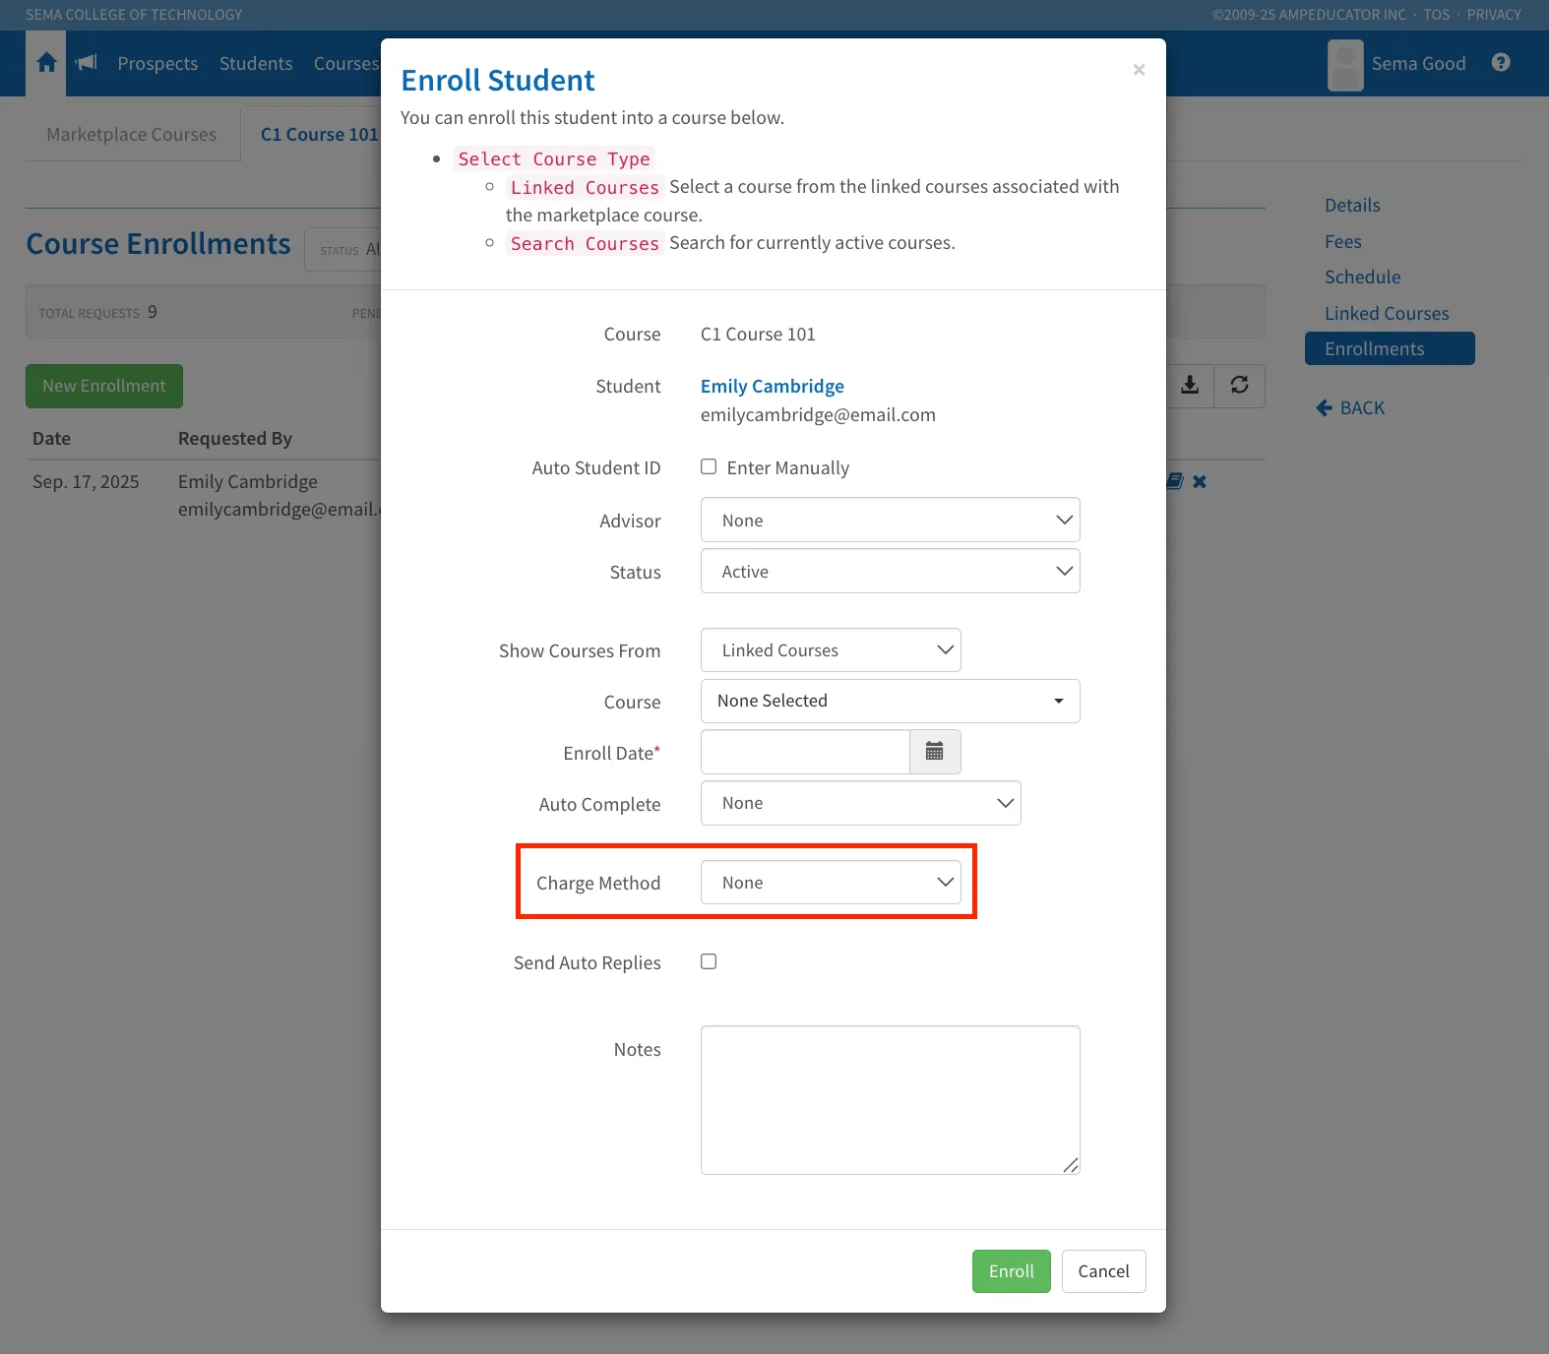Open the help question mark icon

click(1501, 63)
